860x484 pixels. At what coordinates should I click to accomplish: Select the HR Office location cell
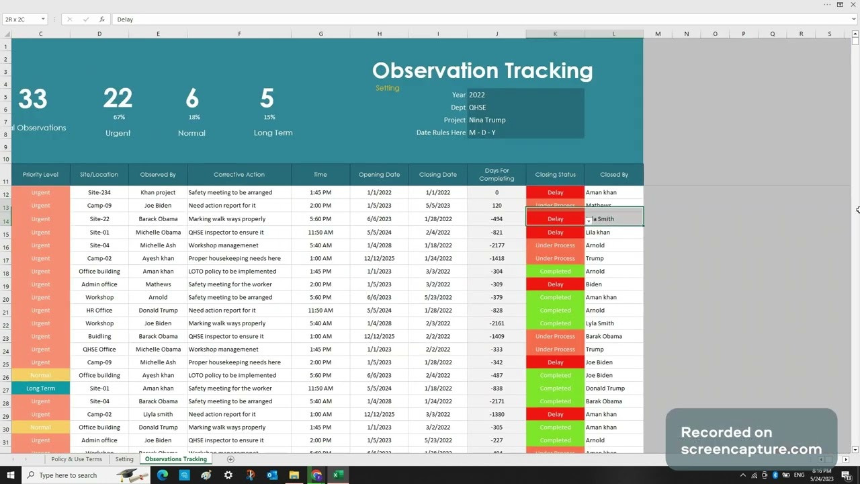point(99,311)
